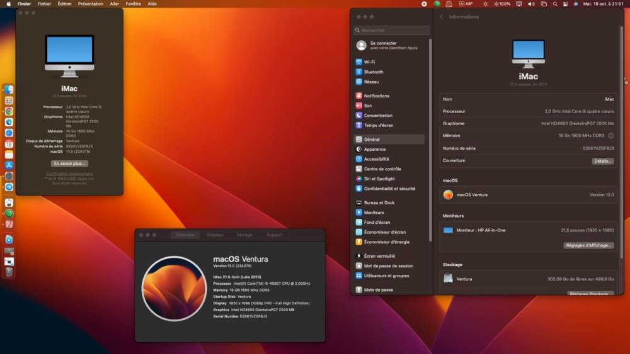Click the macOS Ventura version row
The width and height of the screenshot is (630, 354).
(528, 195)
